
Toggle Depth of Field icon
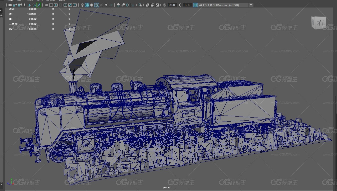pyautogui.click(x=133, y=5)
